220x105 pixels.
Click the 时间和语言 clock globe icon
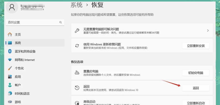tap(10, 93)
